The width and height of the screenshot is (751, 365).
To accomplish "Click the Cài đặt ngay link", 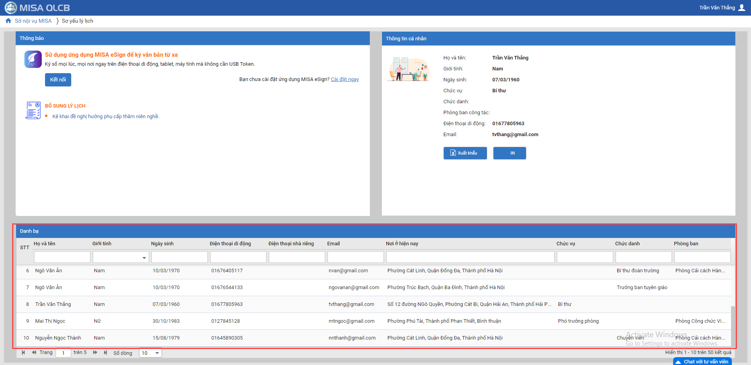I will point(345,79).
